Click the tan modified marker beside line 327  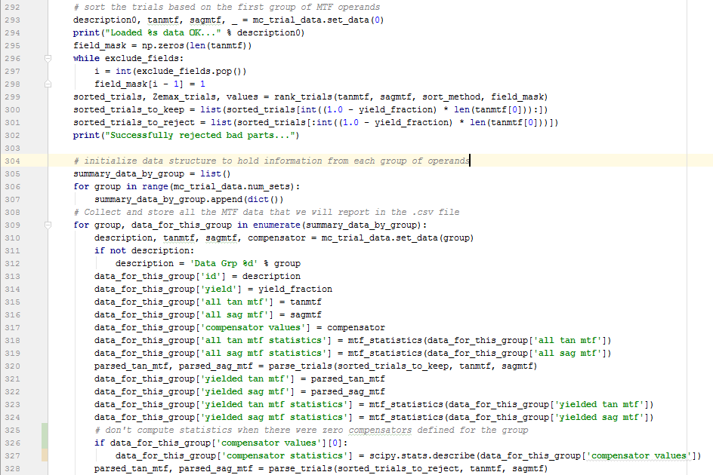(45, 455)
